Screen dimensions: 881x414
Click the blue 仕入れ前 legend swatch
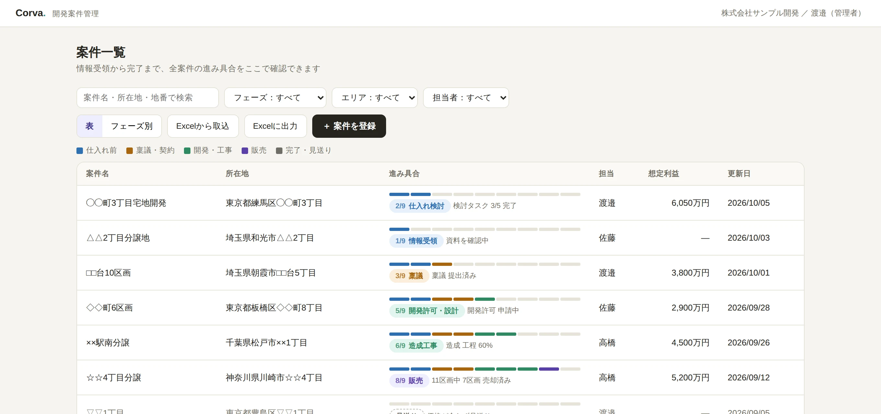pos(80,151)
